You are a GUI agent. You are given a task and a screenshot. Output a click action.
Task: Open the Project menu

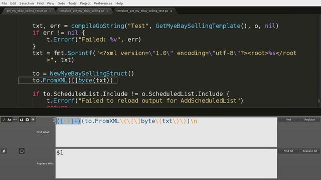[x=85, y=3]
